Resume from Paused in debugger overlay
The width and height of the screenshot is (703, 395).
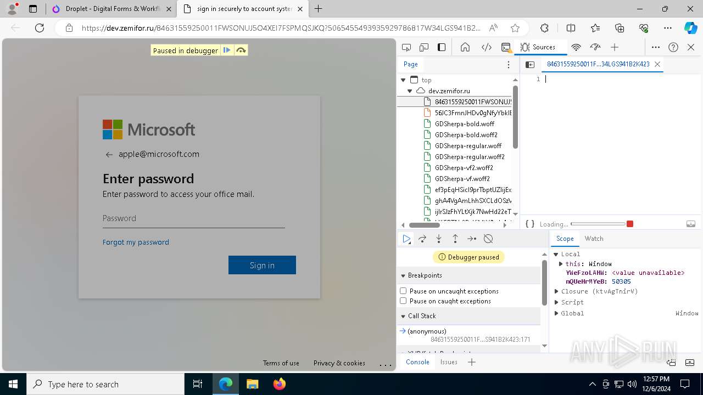click(227, 50)
